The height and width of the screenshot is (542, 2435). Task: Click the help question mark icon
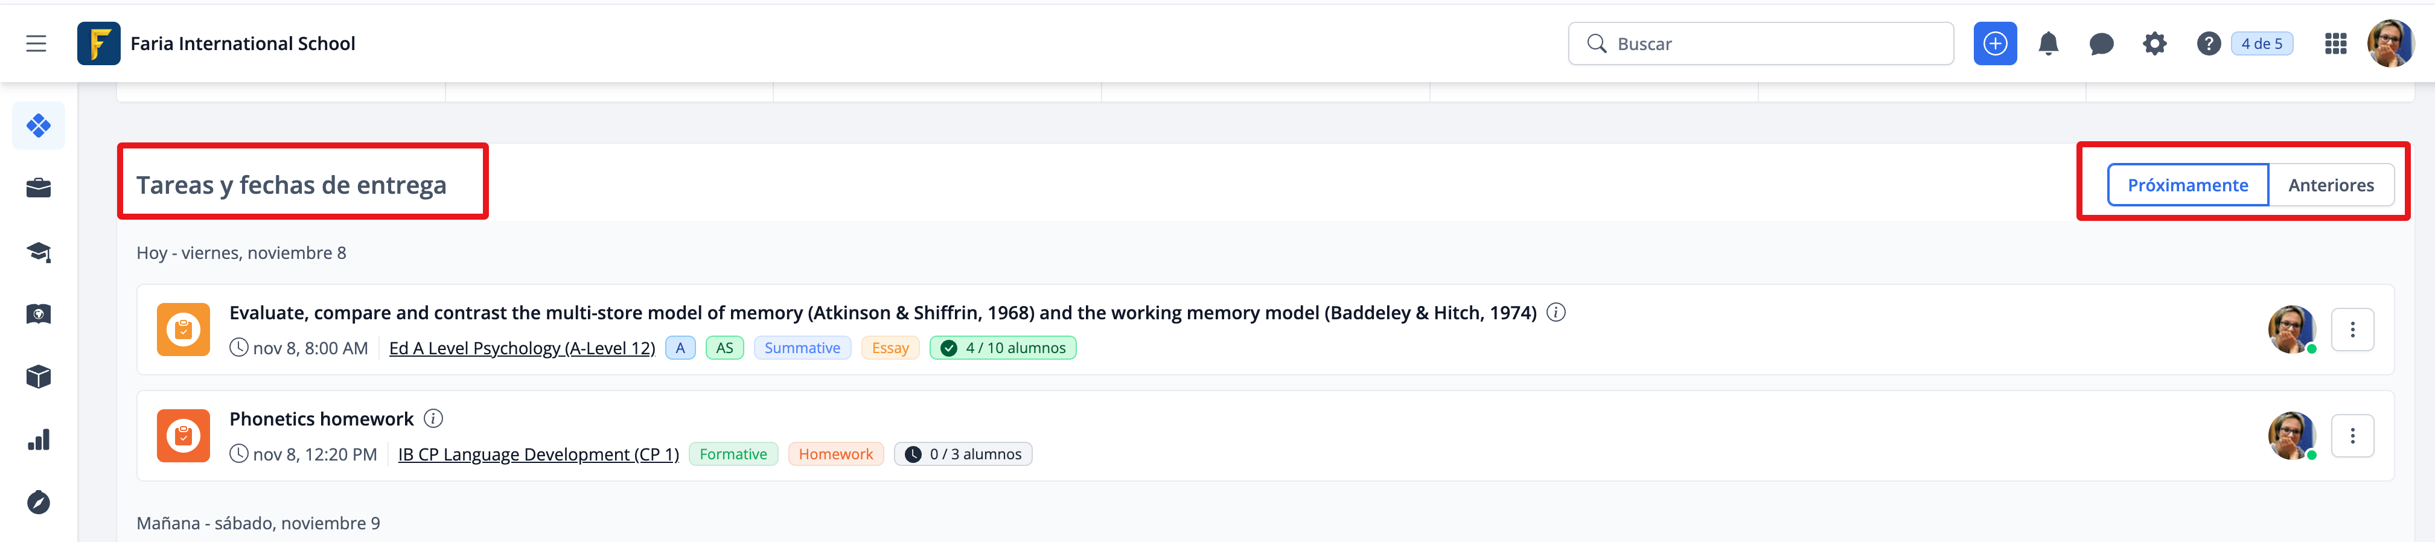click(x=2208, y=43)
